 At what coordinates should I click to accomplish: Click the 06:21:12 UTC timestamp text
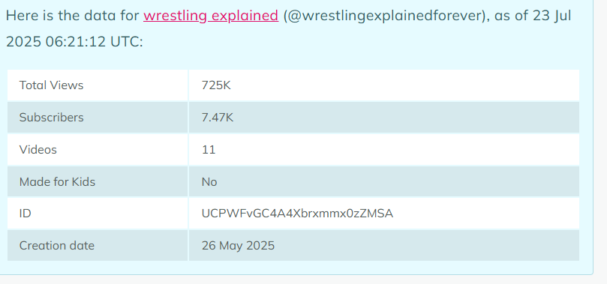coord(94,41)
